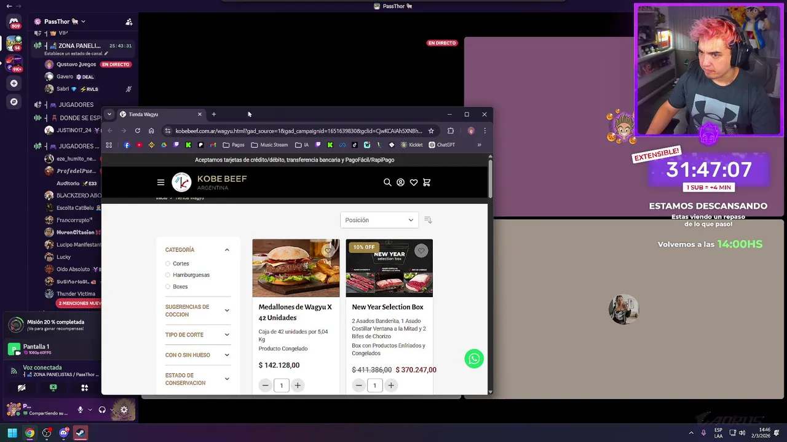Select the Hamburguesas category option
The width and height of the screenshot is (787, 442).
187,275
